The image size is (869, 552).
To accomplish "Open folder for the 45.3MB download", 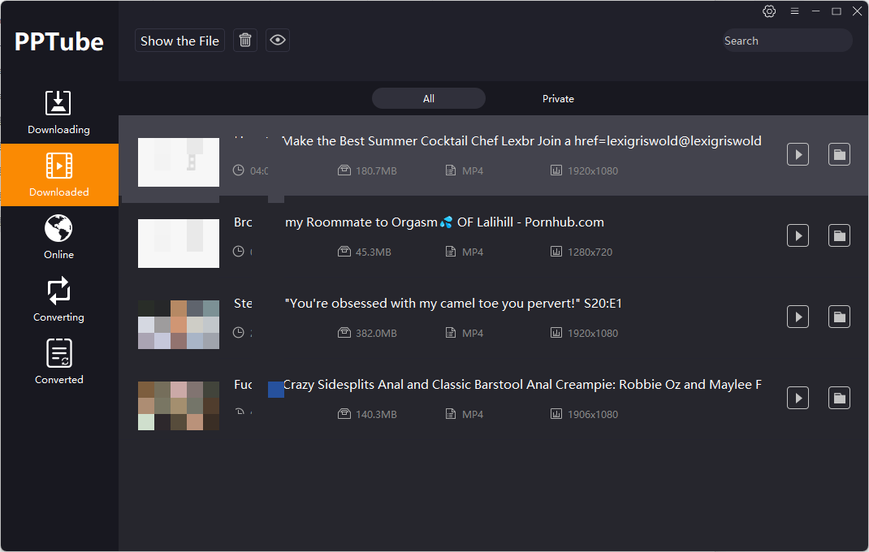I will (839, 235).
